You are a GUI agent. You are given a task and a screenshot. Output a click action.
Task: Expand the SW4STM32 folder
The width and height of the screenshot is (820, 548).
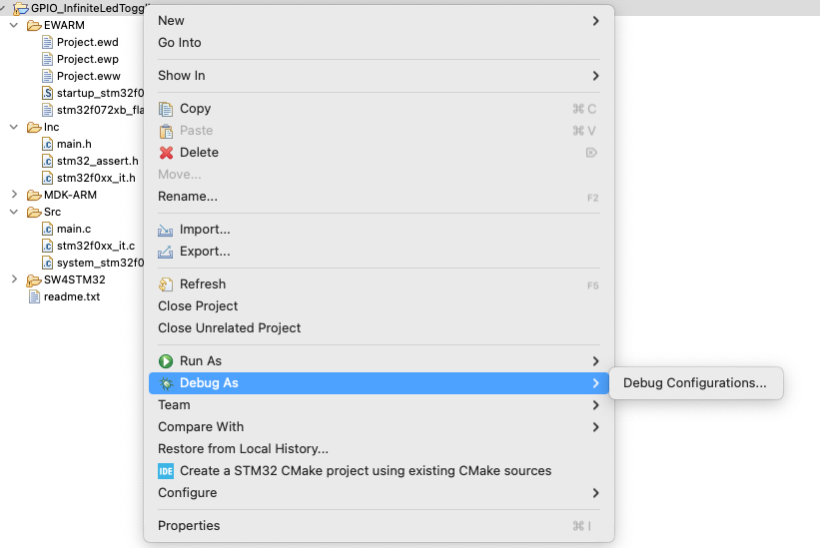(14, 279)
